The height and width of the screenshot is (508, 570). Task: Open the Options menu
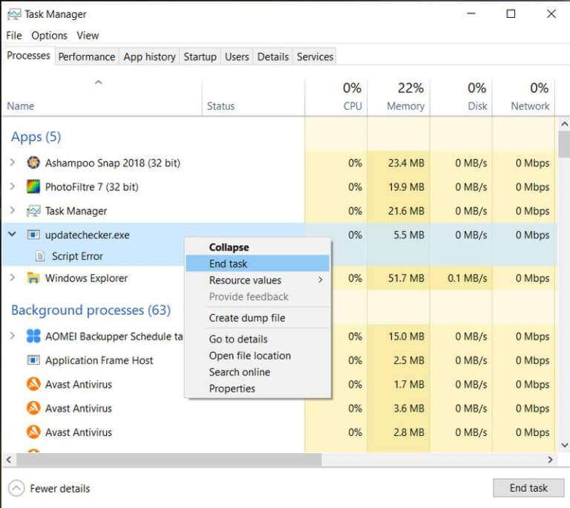49,36
